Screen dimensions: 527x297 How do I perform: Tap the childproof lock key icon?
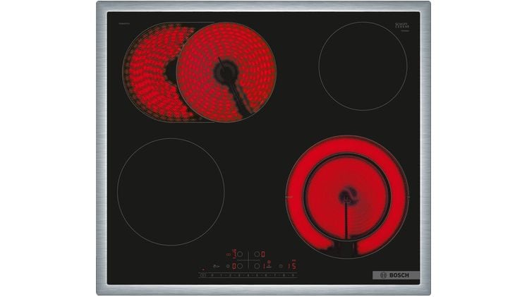pyautogui.click(x=216, y=266)
